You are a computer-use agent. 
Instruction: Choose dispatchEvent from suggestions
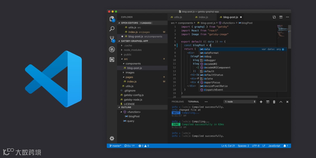click(x=243, y=90)
